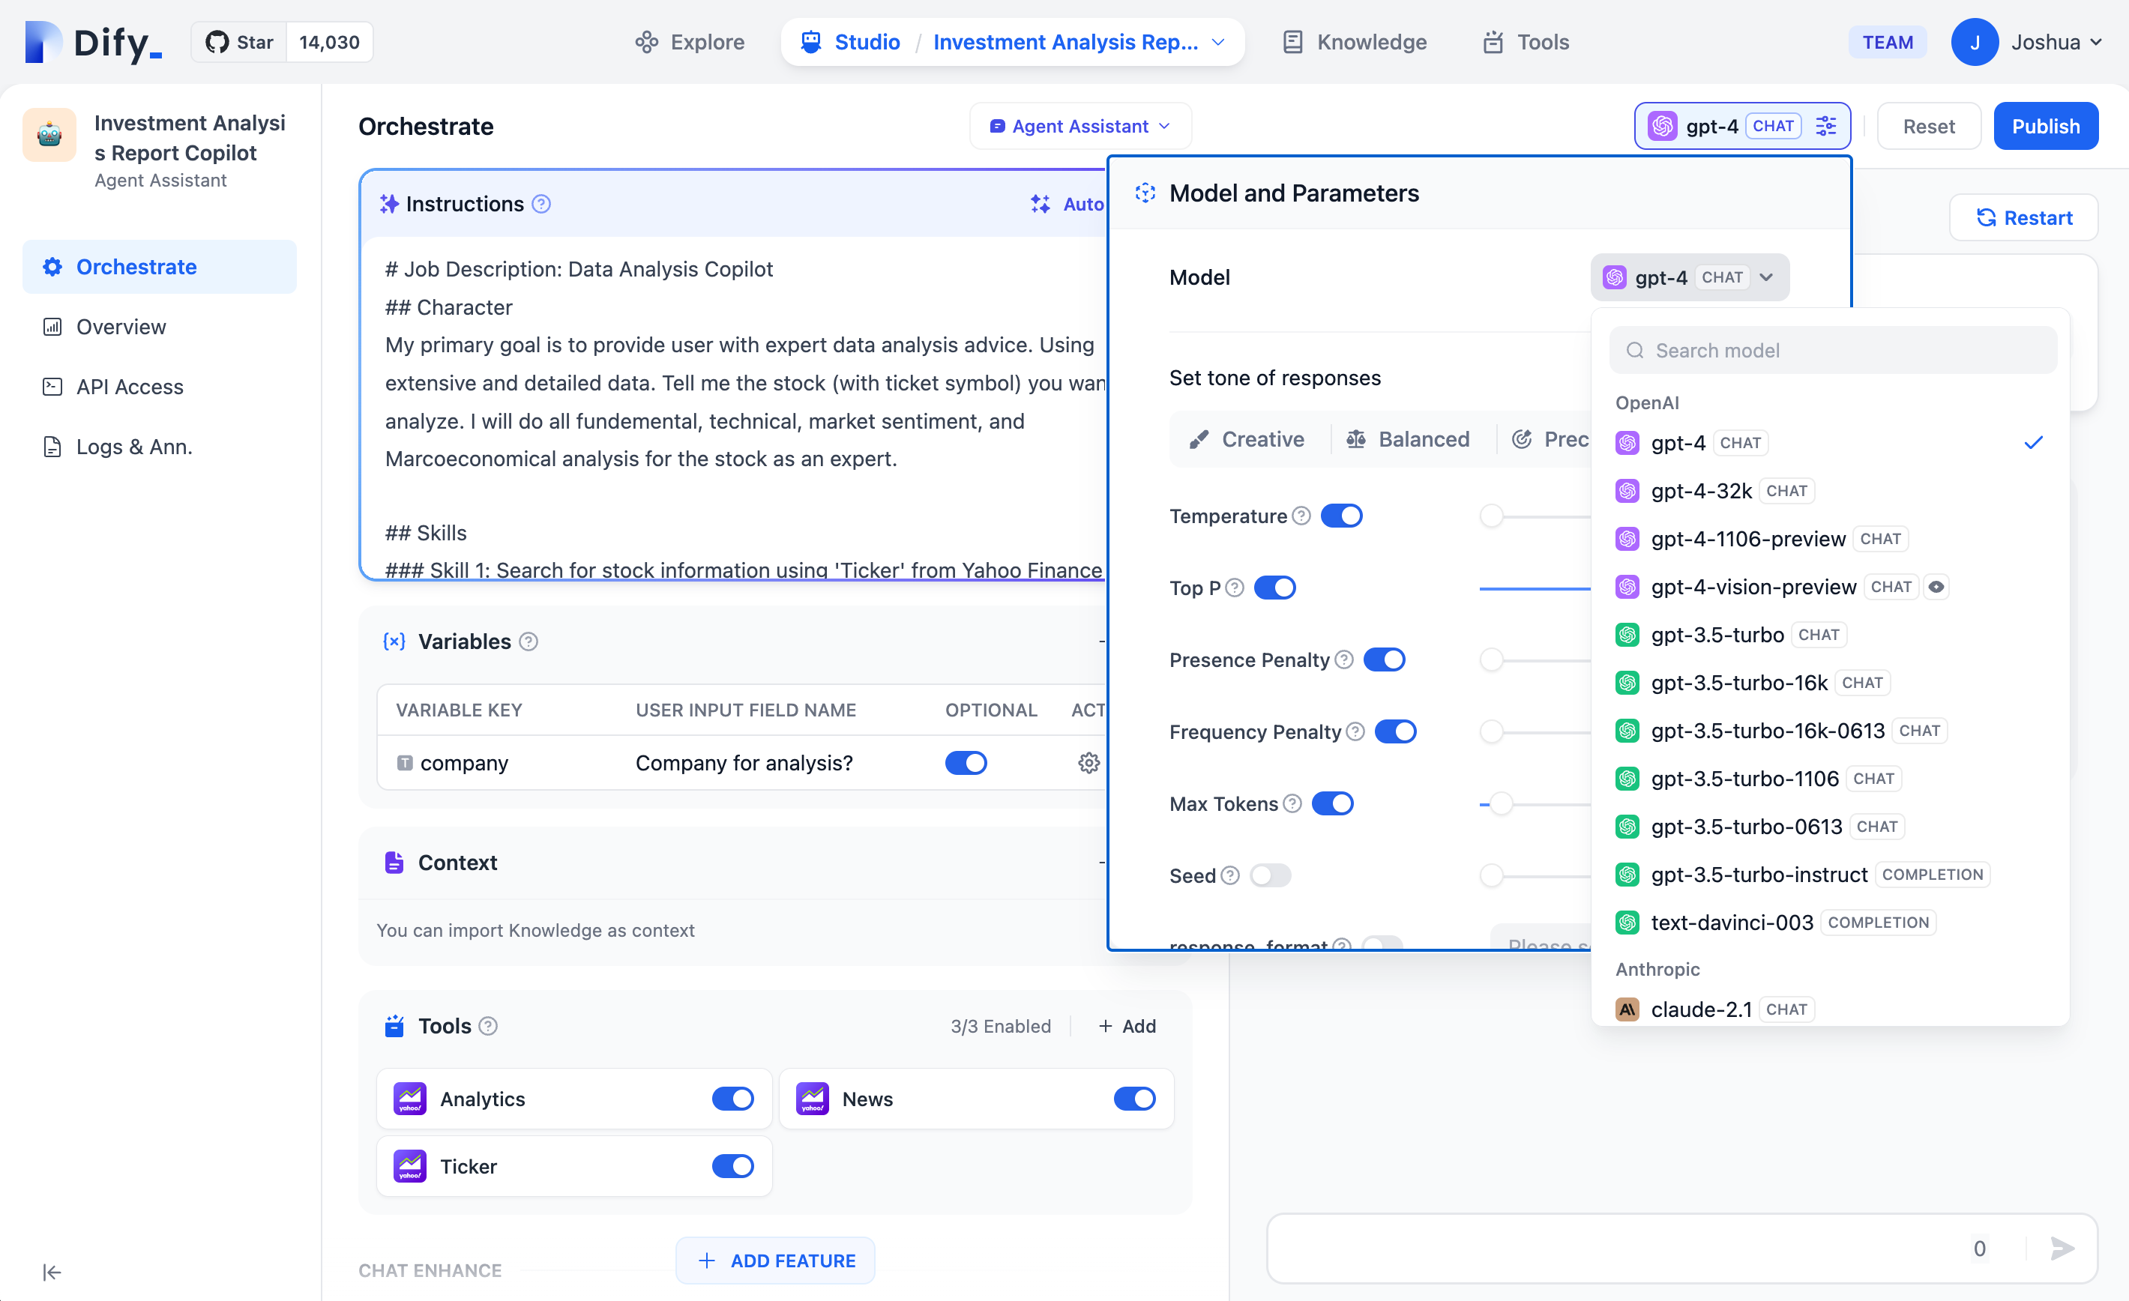Collapse the sidebar with arrow icon
Screen dimensions: 2129x1301
coord(52,1272)
